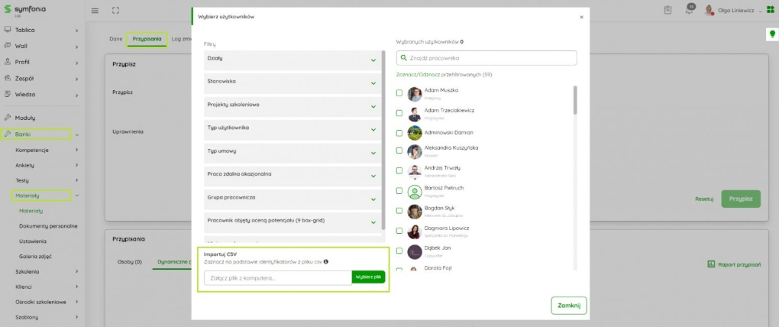Click the Symfonia logo
Viewport: 779px width, 327px height.
point(23,10)
